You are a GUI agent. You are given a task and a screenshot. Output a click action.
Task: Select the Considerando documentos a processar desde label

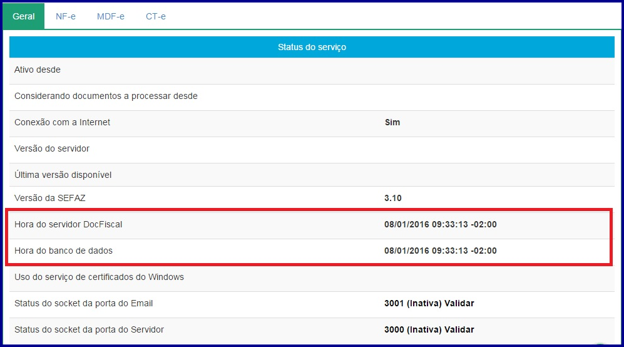(x=106, y=96)
